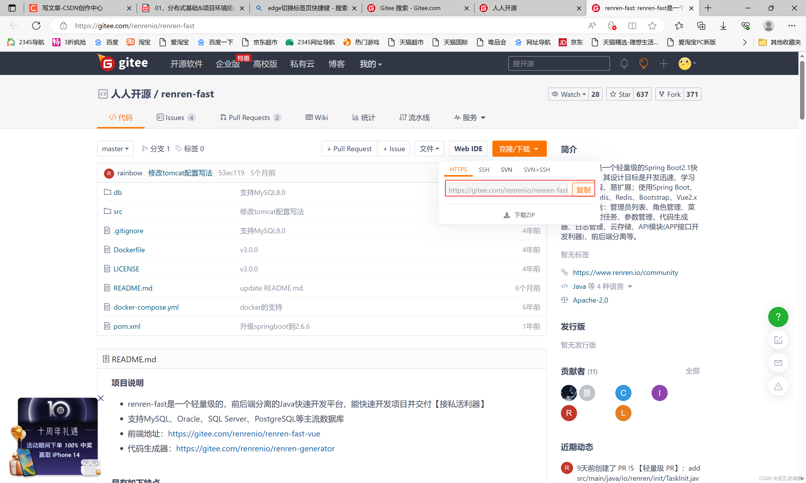Click the green help question mark button
The image size is (806, 483).
pyautogui.click(x=778, y=317)
